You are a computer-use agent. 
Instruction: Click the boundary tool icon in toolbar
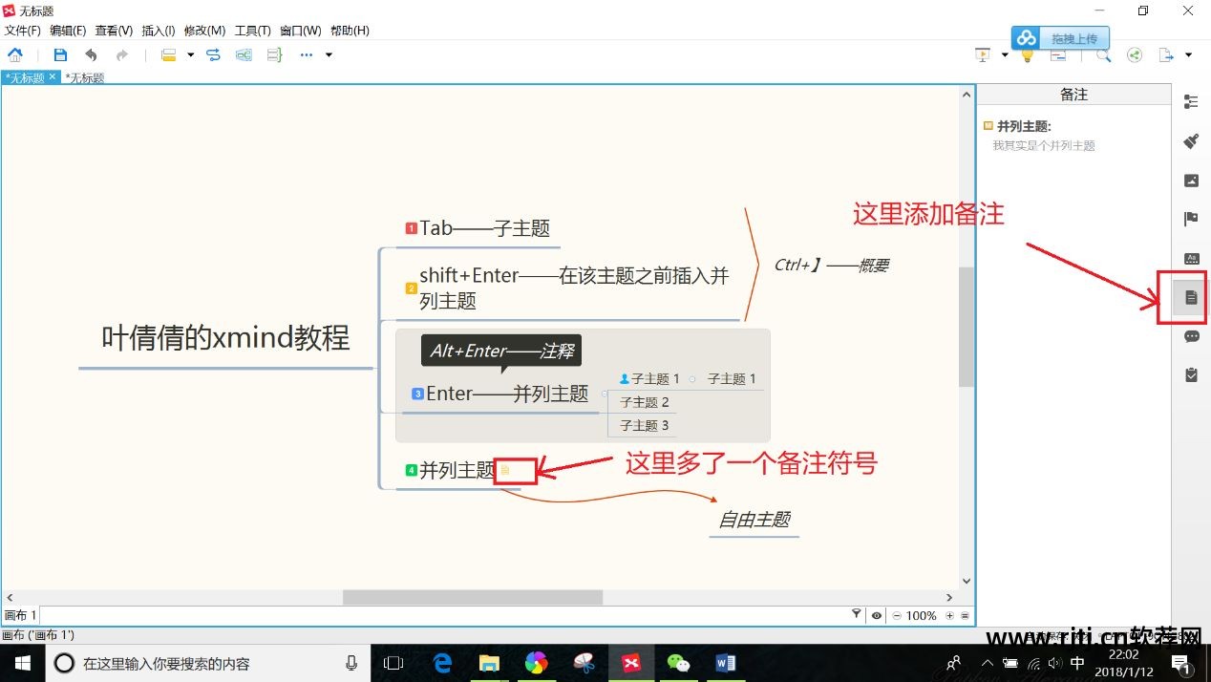click(244, 54)
